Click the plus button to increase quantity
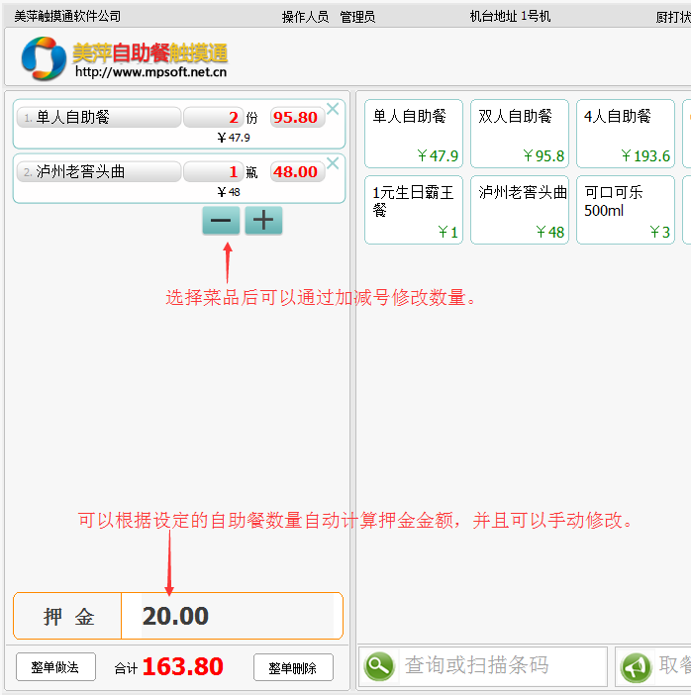Viewport: 691px width, 695px height. 263,220
